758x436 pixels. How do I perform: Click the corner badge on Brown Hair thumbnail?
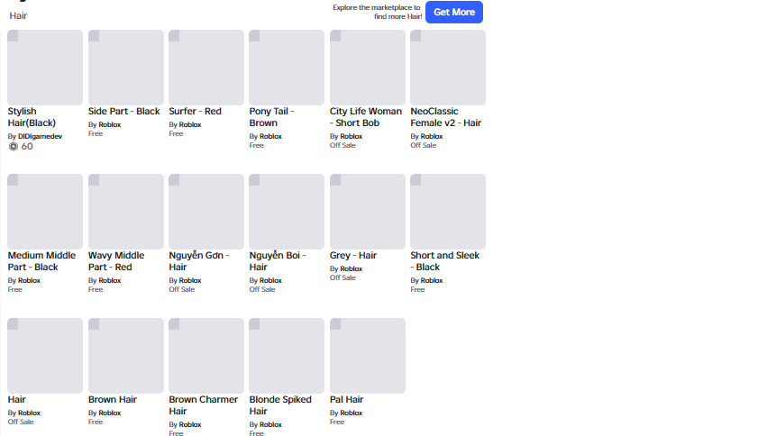(x=94, y=324)
